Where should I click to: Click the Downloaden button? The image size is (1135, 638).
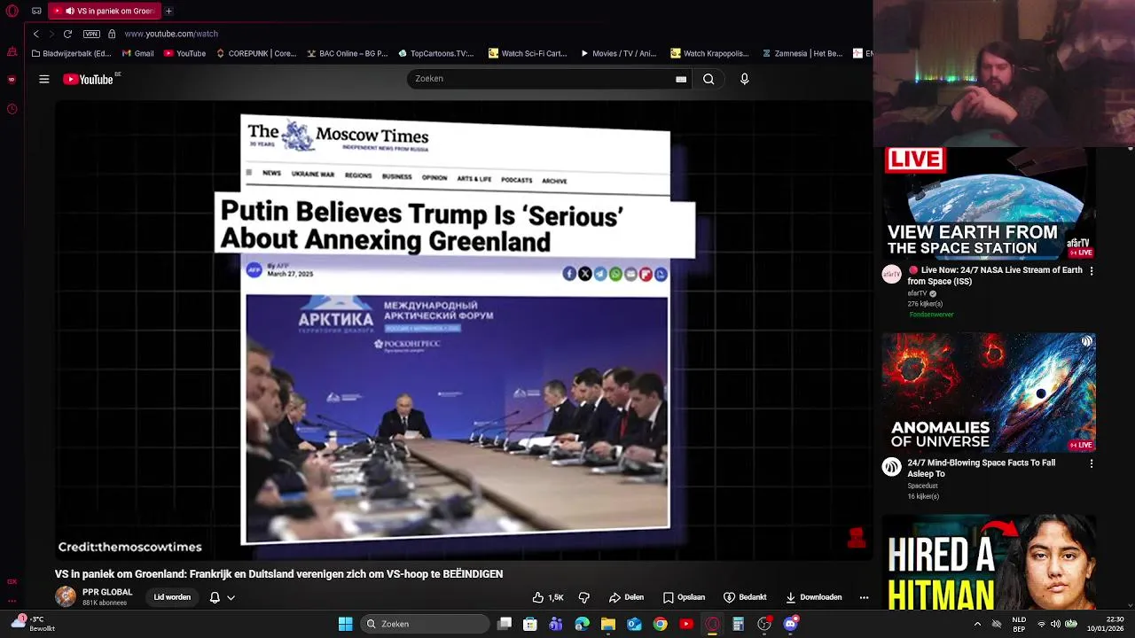click(814, 597)
